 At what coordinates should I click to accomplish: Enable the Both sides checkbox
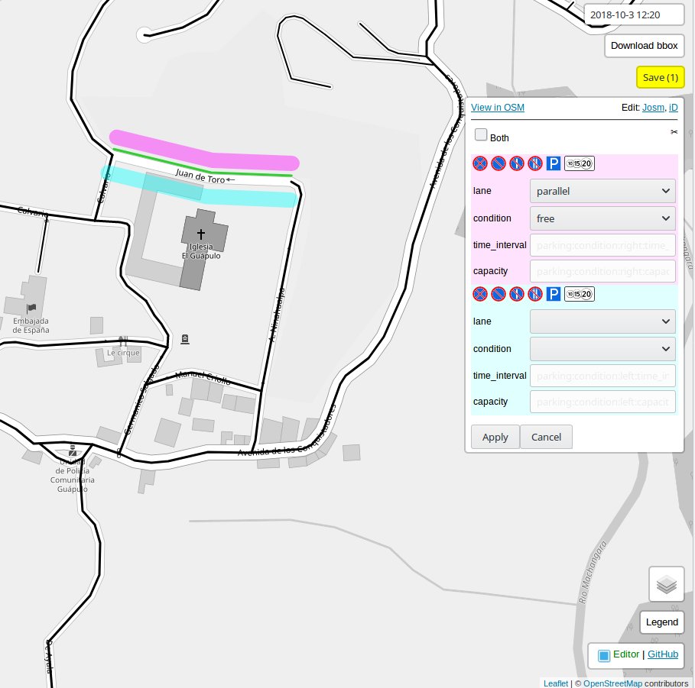(x=481, y=135)
